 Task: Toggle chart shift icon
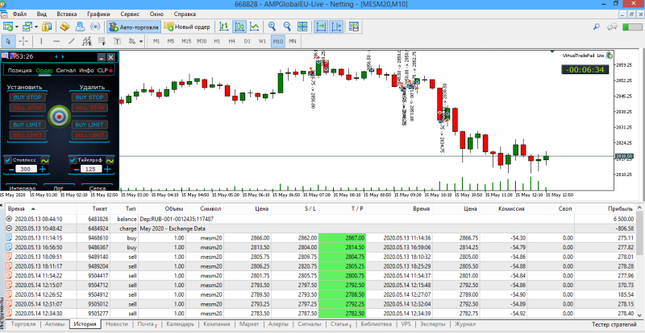[x=336, y=27]
